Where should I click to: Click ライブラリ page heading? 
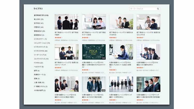(x=38, y=9)
